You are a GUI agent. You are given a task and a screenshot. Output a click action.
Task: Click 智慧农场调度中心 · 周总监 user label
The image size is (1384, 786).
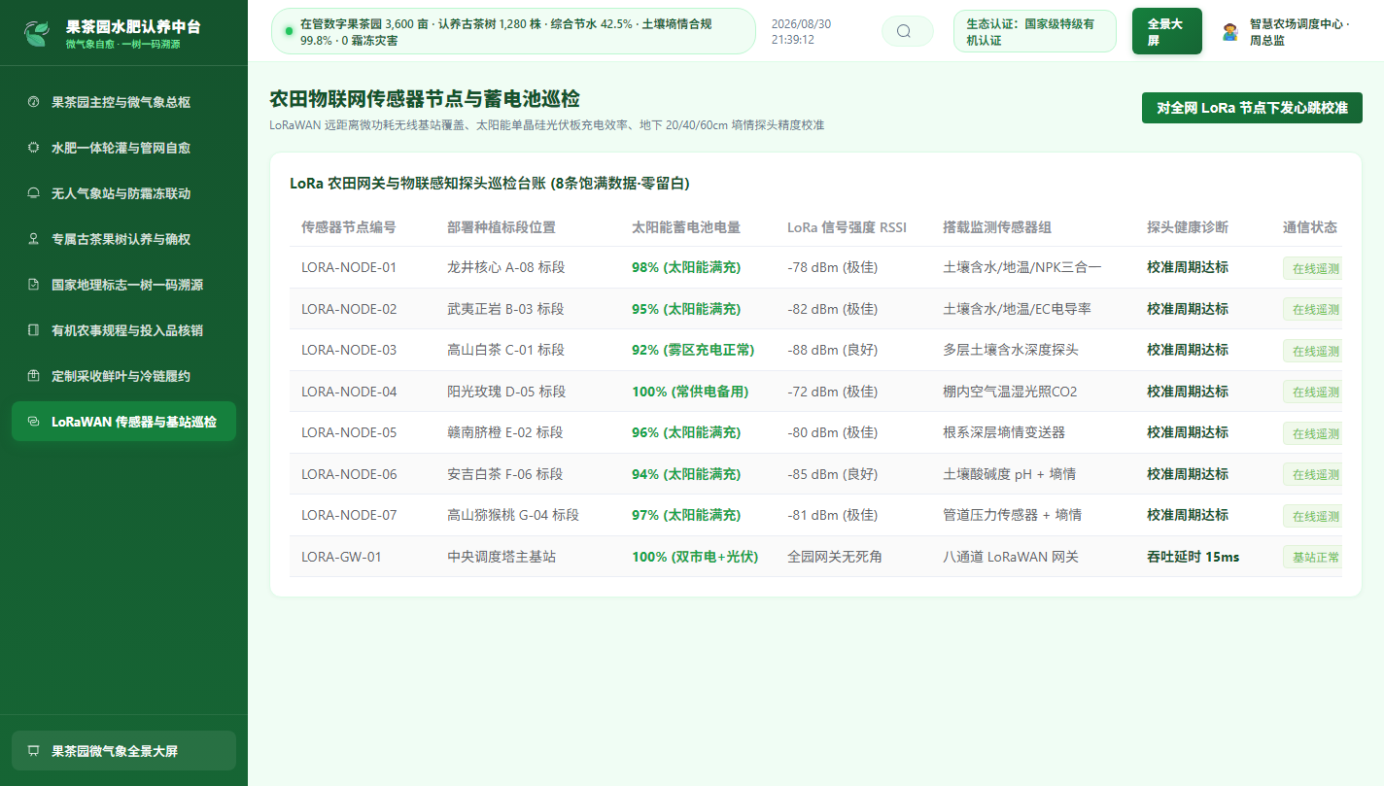click(1298, 32)
